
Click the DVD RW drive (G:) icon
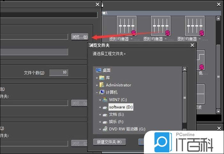click(x=105, y=129)
